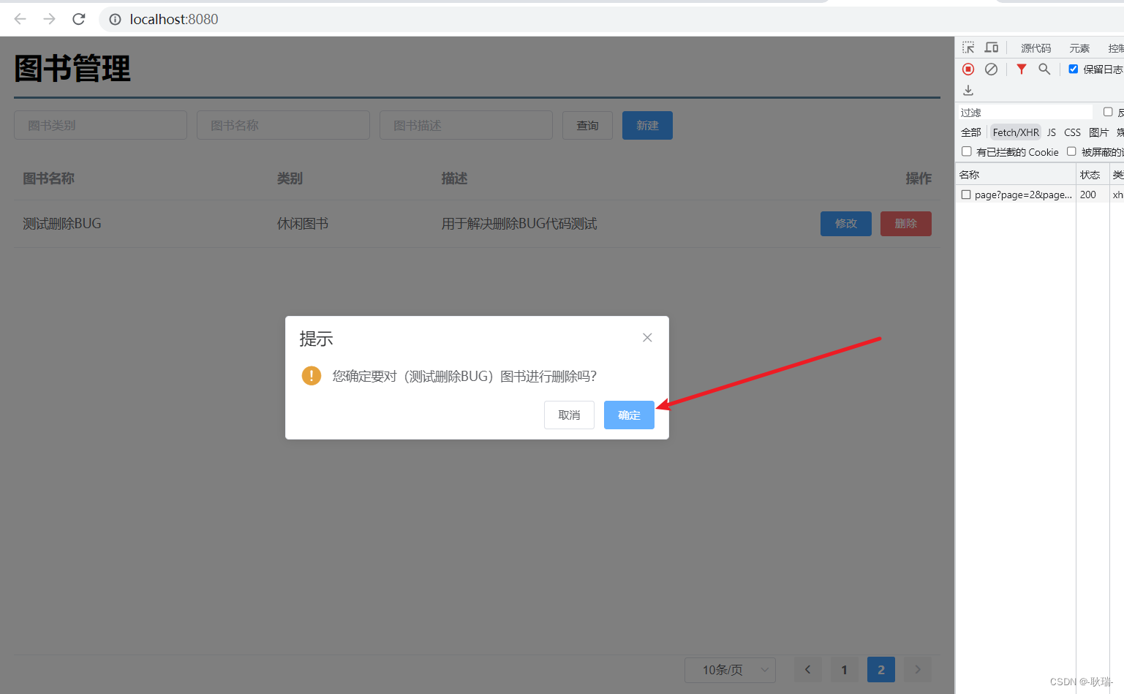Uncheck the 保留日志 checkbox
Viewport: 1124px width, 694px height.
point(1073,69)
